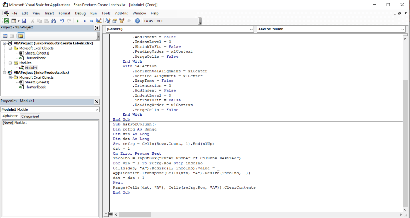Collapse the Modules folder node
This screenshot has width=410, height=218.
(x=10, y=63)
